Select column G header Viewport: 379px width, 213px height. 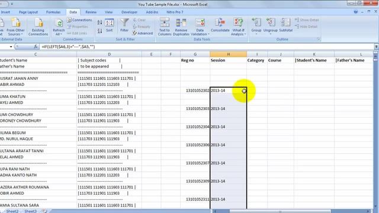[195, 54]
